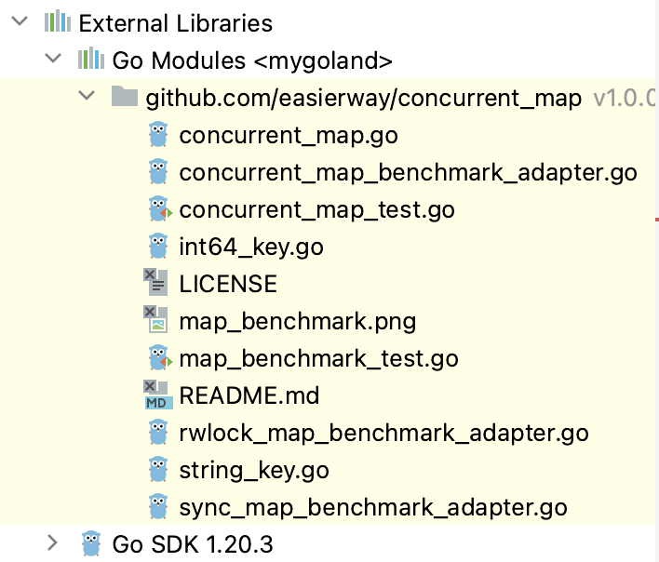Click the Go SDK gopher icon

tap(91, 543)
